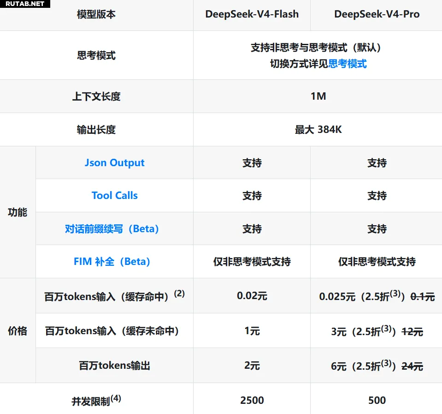This screenshot has height=414, width=442.
Task: Click footnote (4) beside 并发限制
Action: pyautogui.click(x=116, y=398)
